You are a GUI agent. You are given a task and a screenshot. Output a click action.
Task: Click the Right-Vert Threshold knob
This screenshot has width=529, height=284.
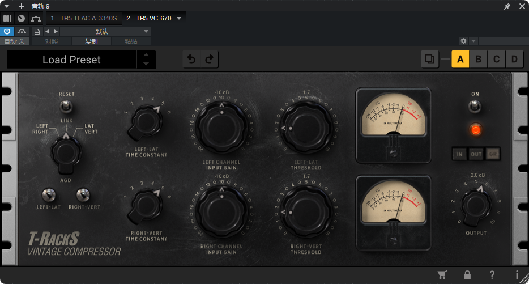pyautogui.click(x=306, y=211)
